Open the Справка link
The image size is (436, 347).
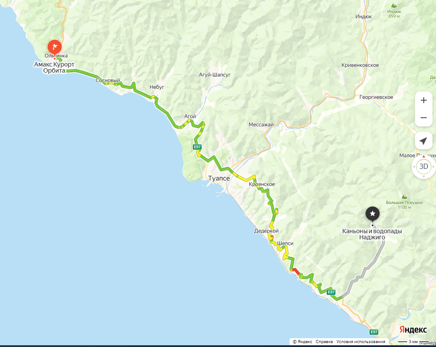(x=324, y=341)
